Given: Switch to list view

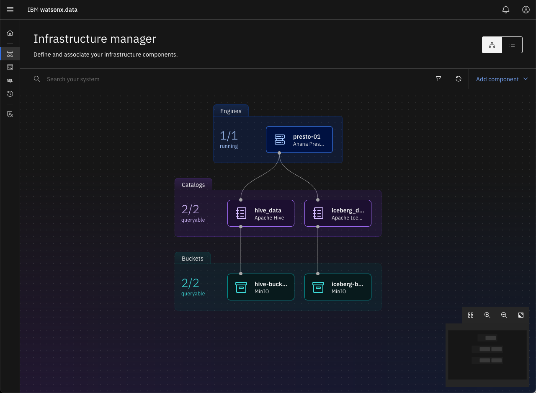Looking at the screenshot, I should [512, 45].
